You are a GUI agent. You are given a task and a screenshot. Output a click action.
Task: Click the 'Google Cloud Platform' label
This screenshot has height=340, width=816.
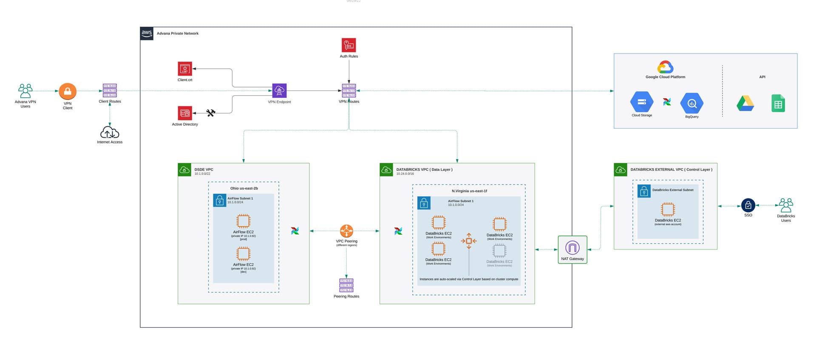(x=665, y=77)
